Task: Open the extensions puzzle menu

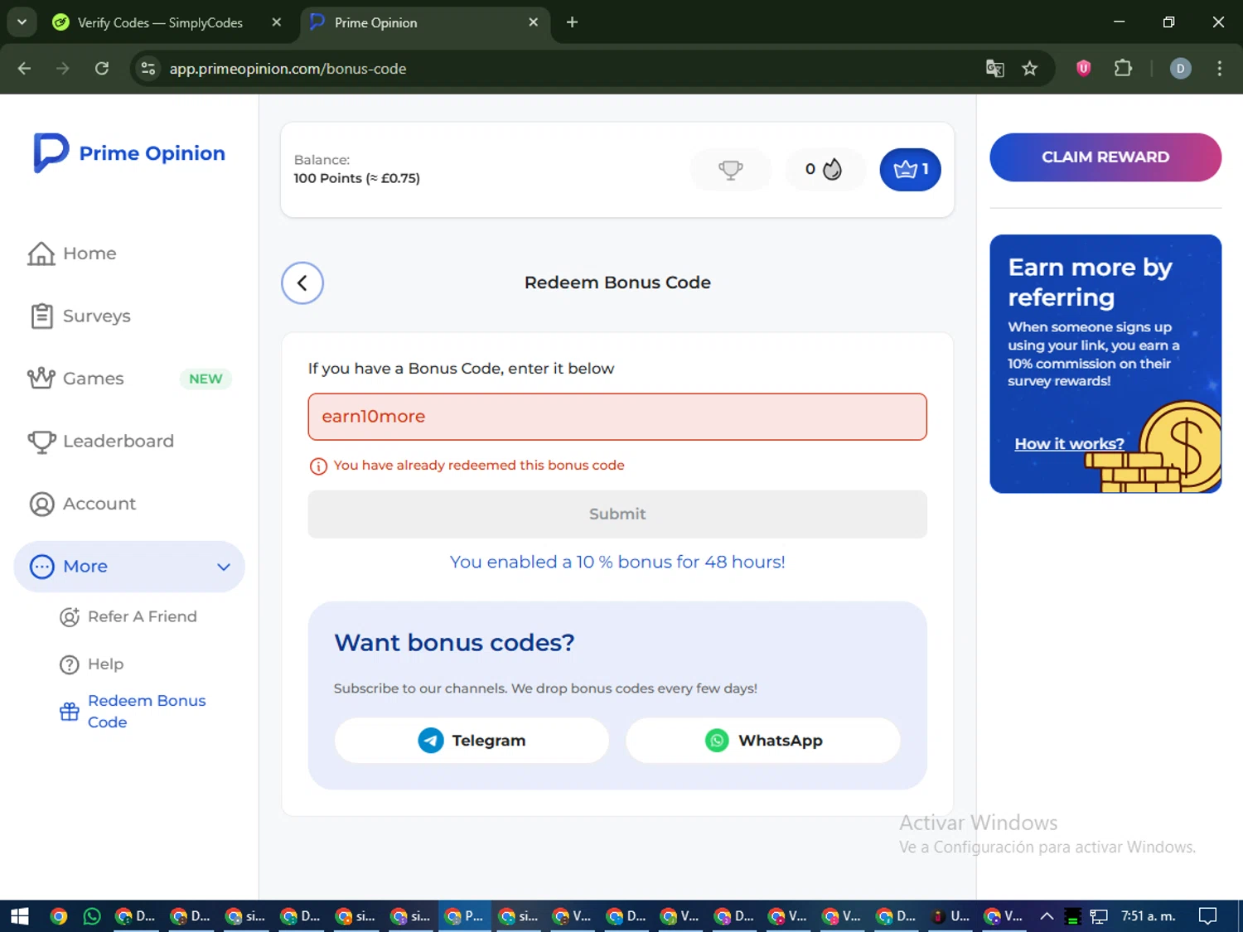Action: tap(1123, 69)
